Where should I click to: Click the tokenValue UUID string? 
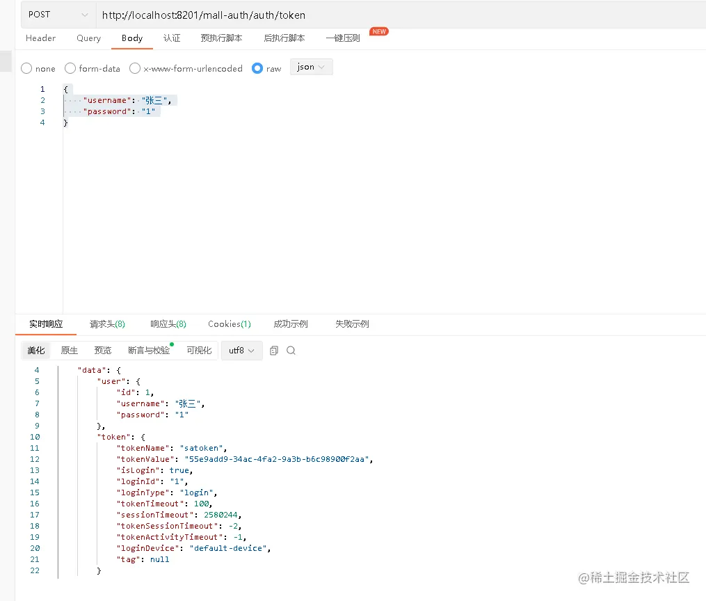277,460
